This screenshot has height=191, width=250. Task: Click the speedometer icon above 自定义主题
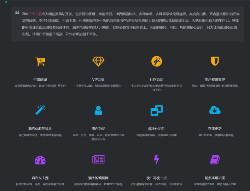point(40,160)
